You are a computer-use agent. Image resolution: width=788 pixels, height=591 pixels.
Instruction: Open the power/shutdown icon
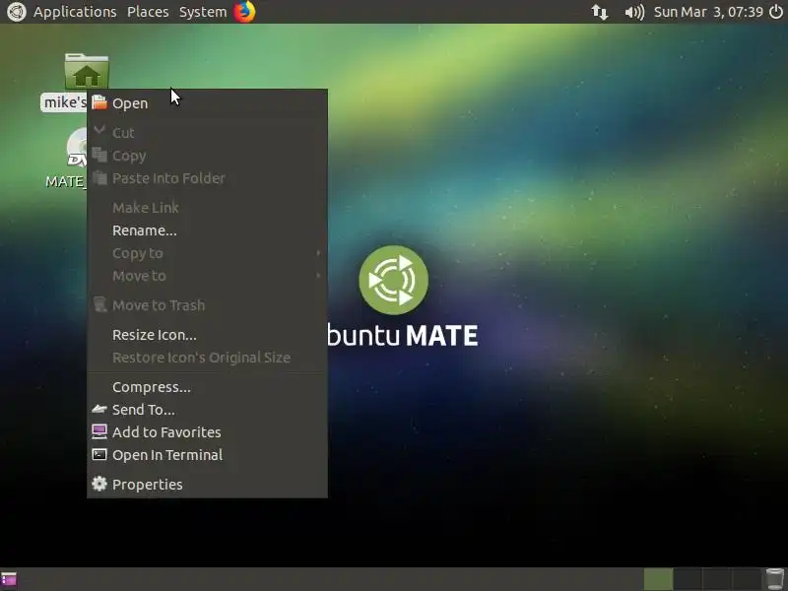(x=776, y=12)
